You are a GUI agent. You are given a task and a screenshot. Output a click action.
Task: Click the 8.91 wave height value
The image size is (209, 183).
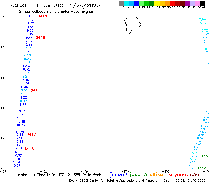click(28, 48)
